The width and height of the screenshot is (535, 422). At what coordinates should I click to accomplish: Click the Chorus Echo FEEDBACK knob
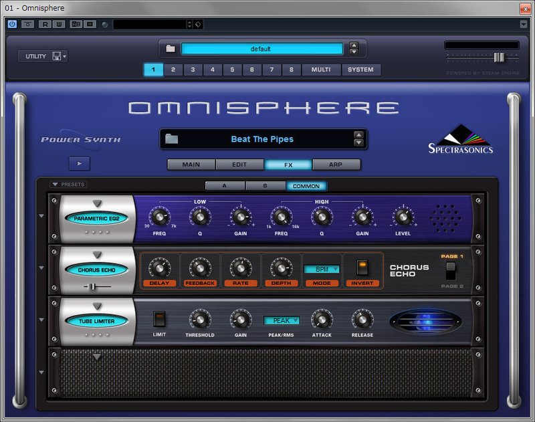200,268
